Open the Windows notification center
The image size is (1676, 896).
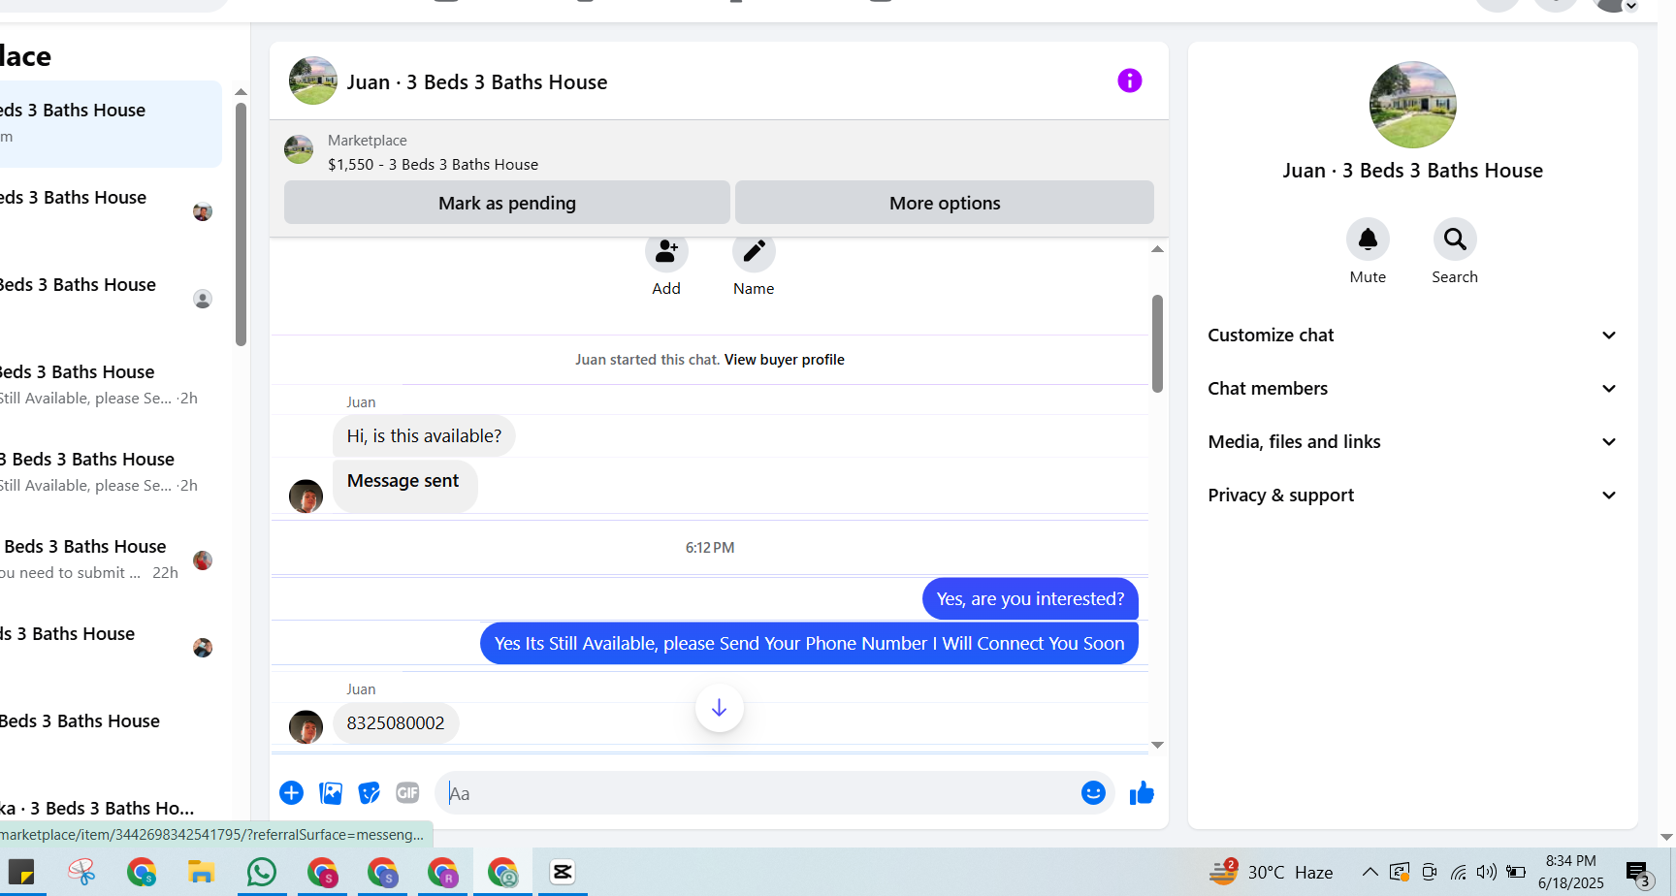click(1639, 875)
